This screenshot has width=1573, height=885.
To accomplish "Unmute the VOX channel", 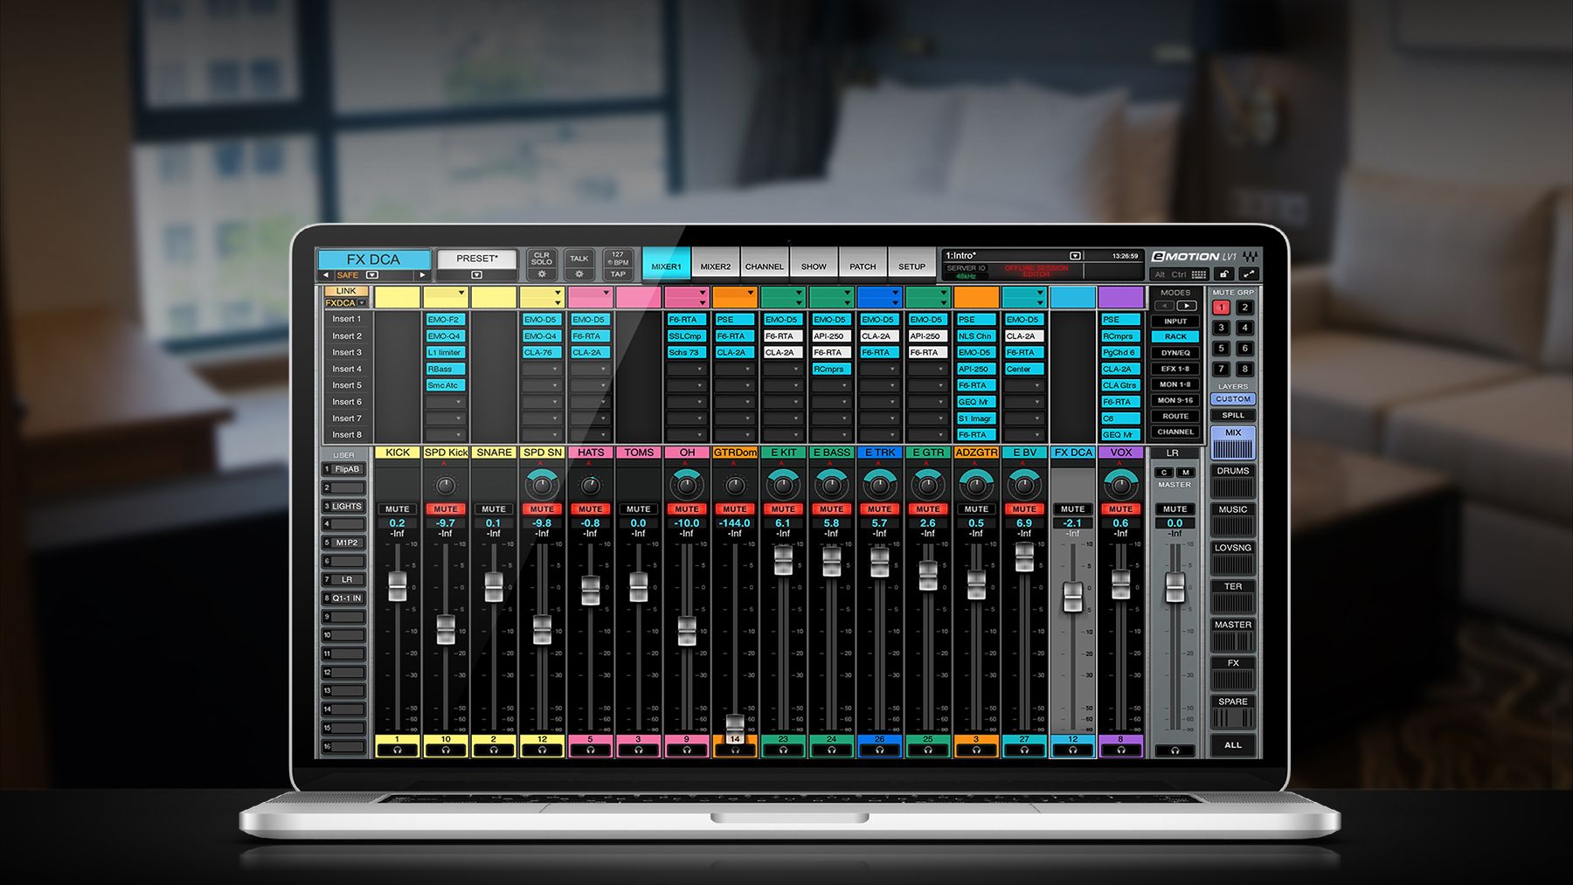I will pyautogui.click(x=1121, y=508).
